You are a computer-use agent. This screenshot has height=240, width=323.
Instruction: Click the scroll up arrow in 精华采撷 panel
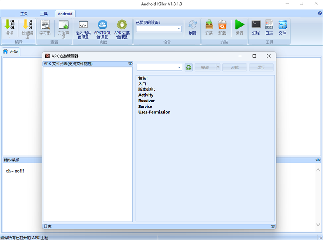(318, 170)
